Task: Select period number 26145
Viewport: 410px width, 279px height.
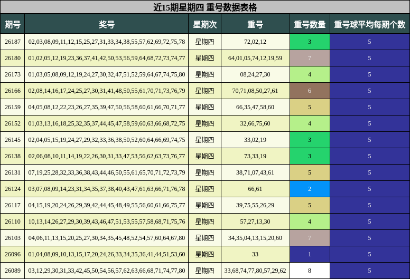Action: [x=13, y=140]
